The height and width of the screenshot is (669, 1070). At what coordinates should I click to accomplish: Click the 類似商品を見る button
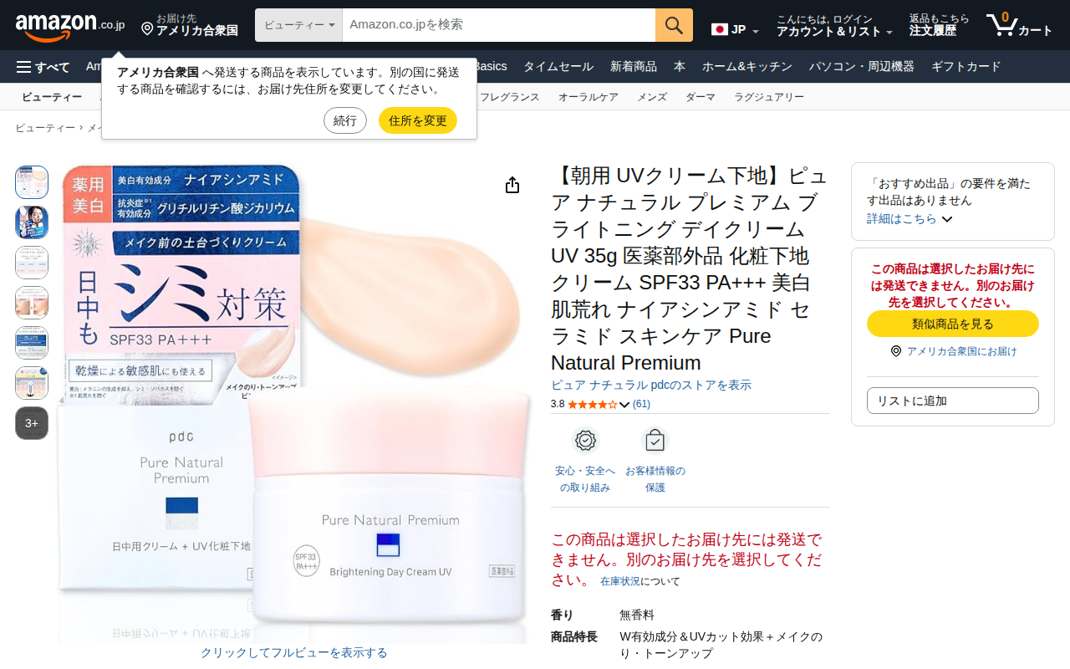pos(953,324)
